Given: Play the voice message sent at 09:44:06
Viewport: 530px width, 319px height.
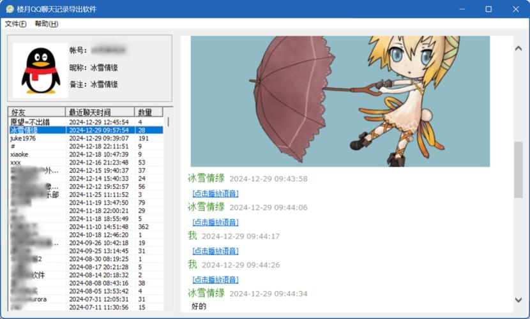Looking at the screenshot, I should (x=215, y=222).
